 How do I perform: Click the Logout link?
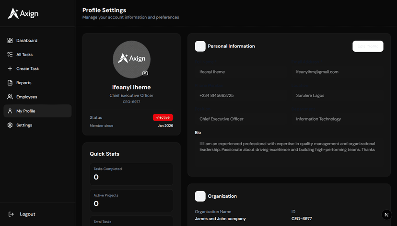coord(27,214)
